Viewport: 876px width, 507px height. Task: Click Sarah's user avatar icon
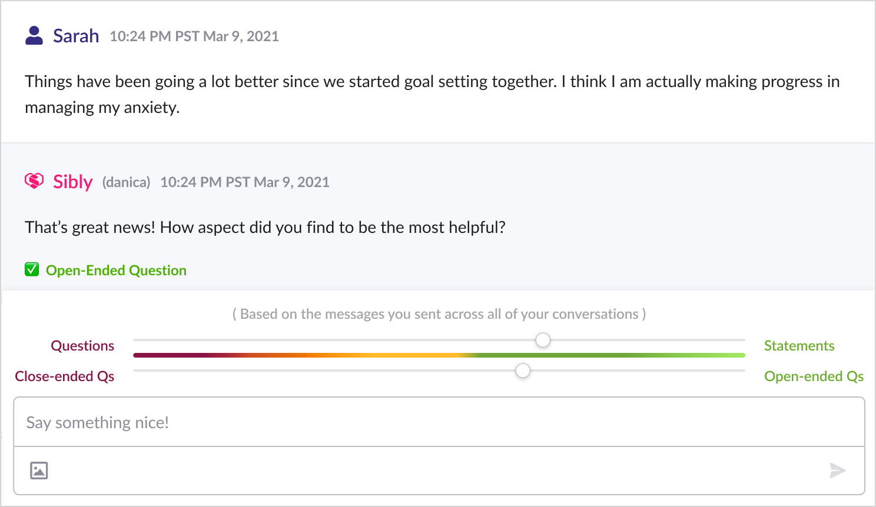coord(34,36)
